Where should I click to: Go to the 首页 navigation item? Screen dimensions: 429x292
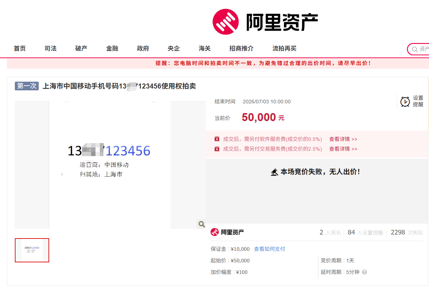click(20, 48)
